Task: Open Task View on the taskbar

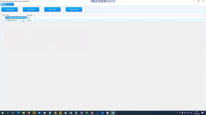Action: click(x=13, y=113)
